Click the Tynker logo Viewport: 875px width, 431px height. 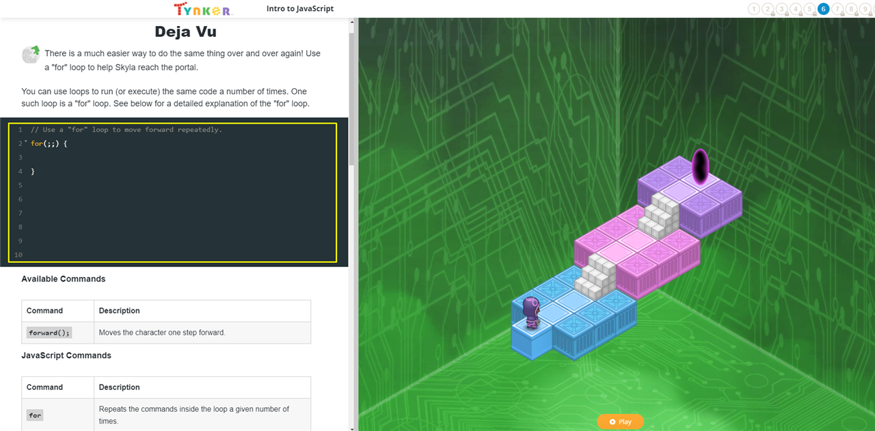pyautogui.click(x=203, y=9)
